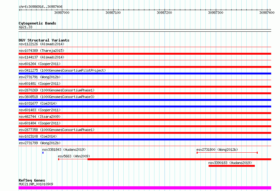Open variant esv2677358 (1000GenomesConsortiumPhase1)
Viewport: 280px width, 191px height.
(x=57, y=130)
